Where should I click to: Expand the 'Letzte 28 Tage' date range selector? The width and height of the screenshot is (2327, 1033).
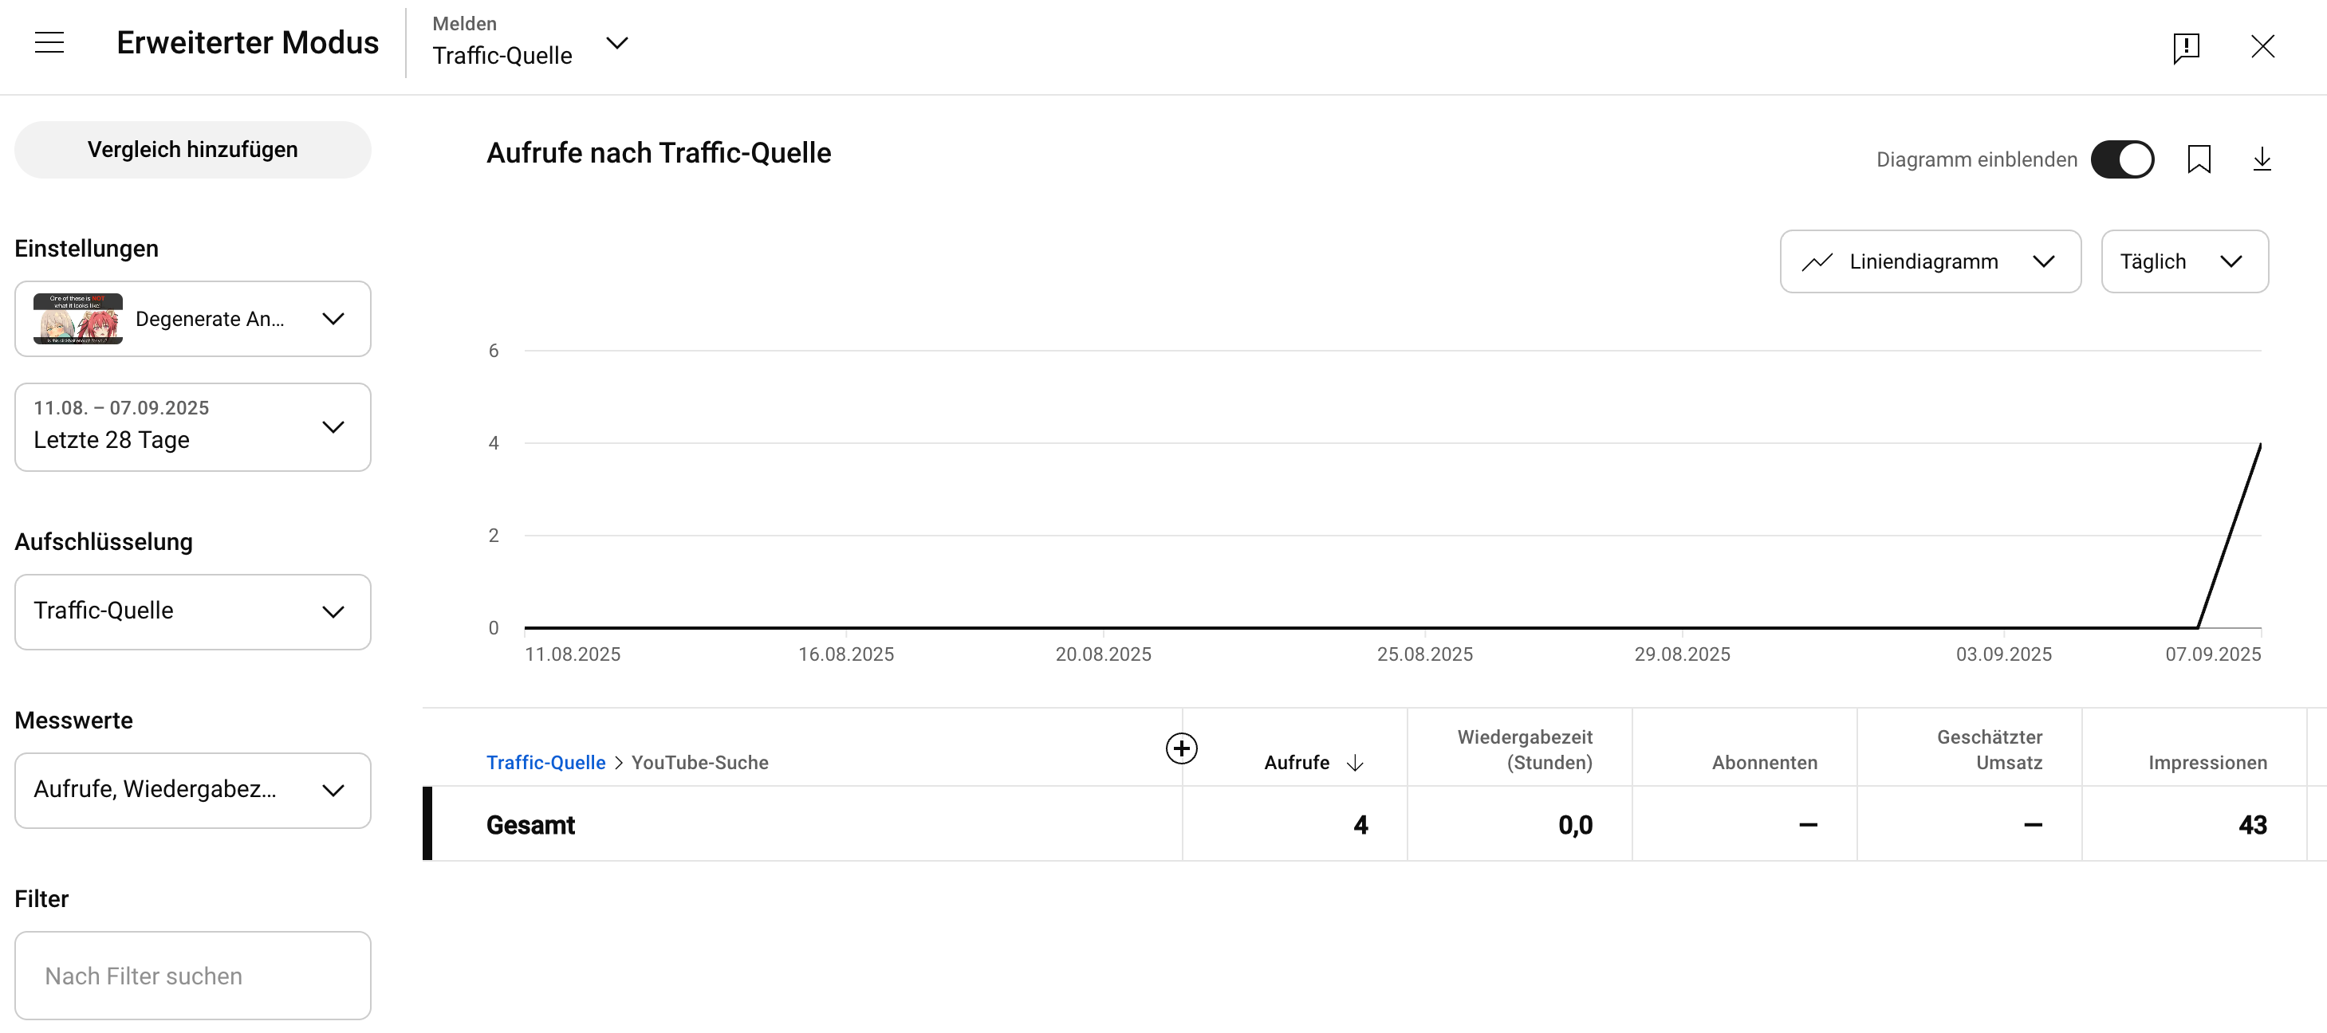[x=192, y=427]
